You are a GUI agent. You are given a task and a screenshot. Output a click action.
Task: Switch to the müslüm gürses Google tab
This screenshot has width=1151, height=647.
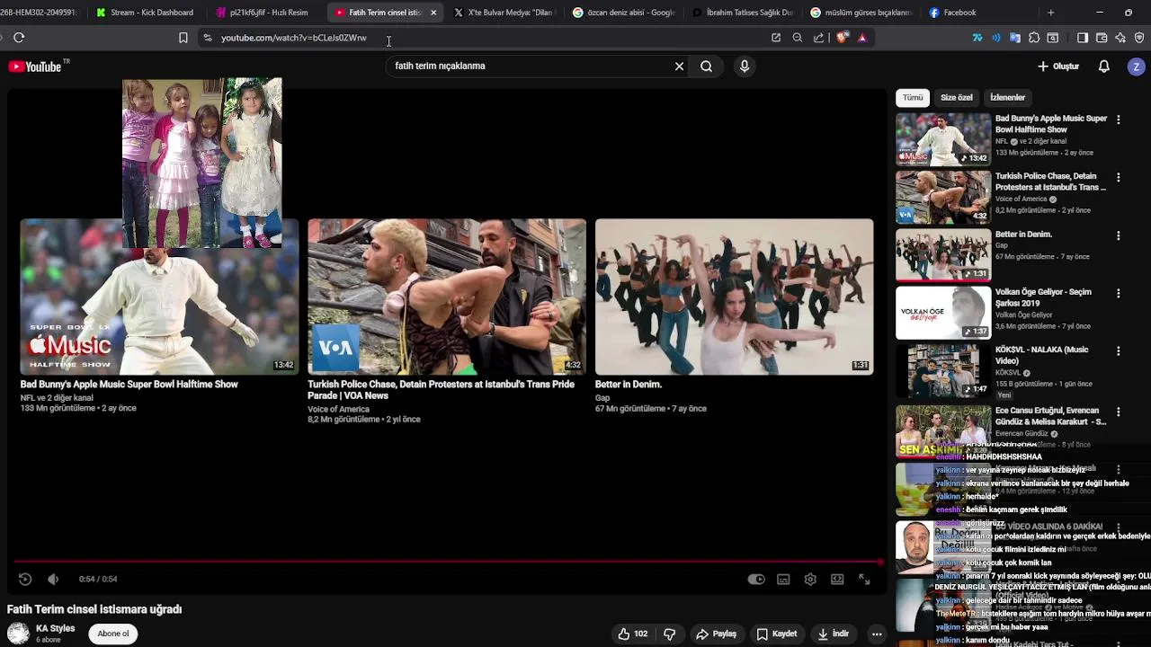pos(861,13)
